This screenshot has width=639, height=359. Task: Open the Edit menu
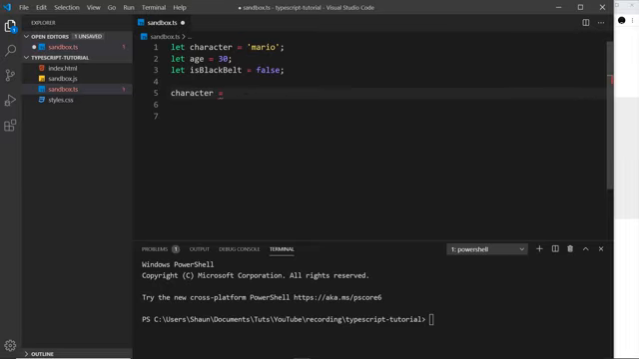click(41, 7)
